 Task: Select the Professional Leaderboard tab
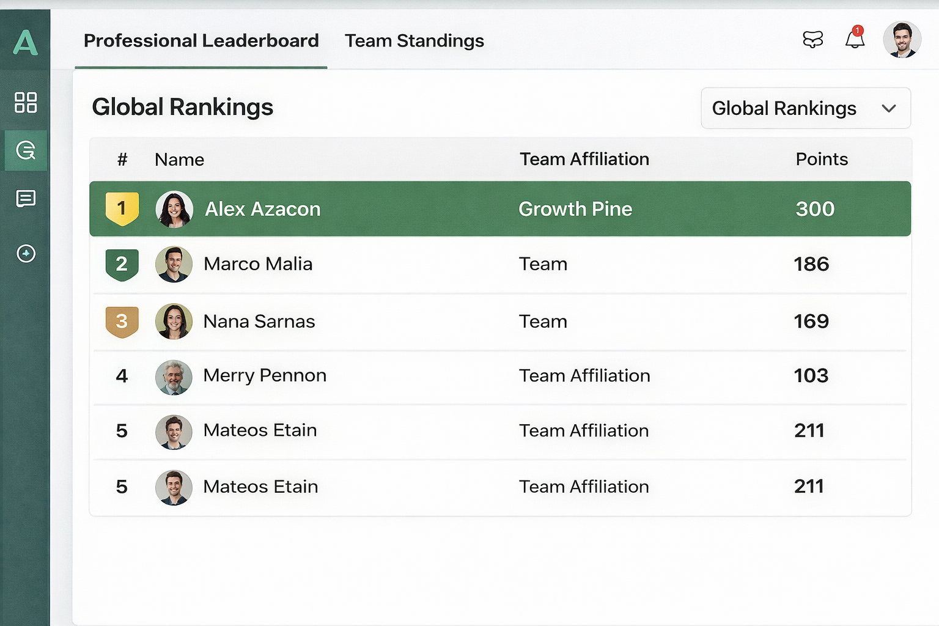pyautogui.click(x=201, y=41)
